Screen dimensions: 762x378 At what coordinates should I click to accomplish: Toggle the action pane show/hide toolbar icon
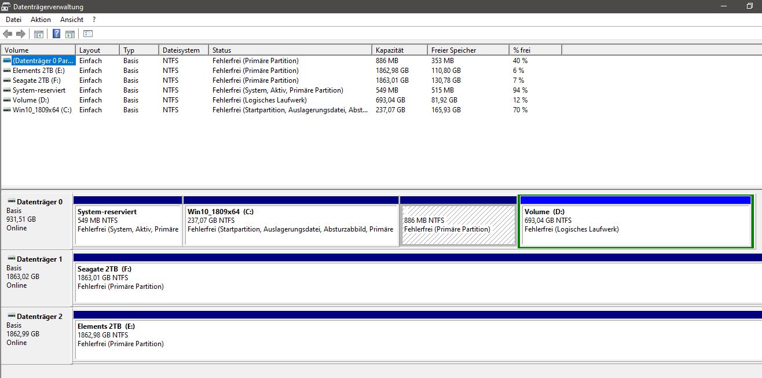(70, 34)
